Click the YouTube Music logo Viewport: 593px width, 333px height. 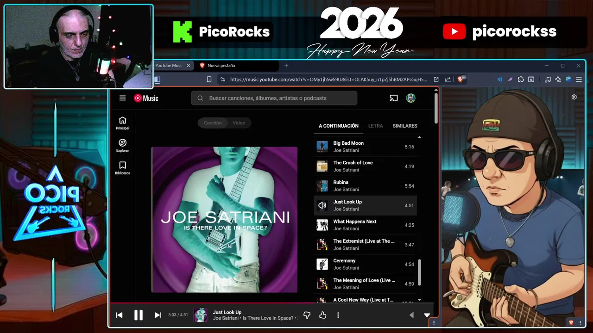[x=146, y=98]
